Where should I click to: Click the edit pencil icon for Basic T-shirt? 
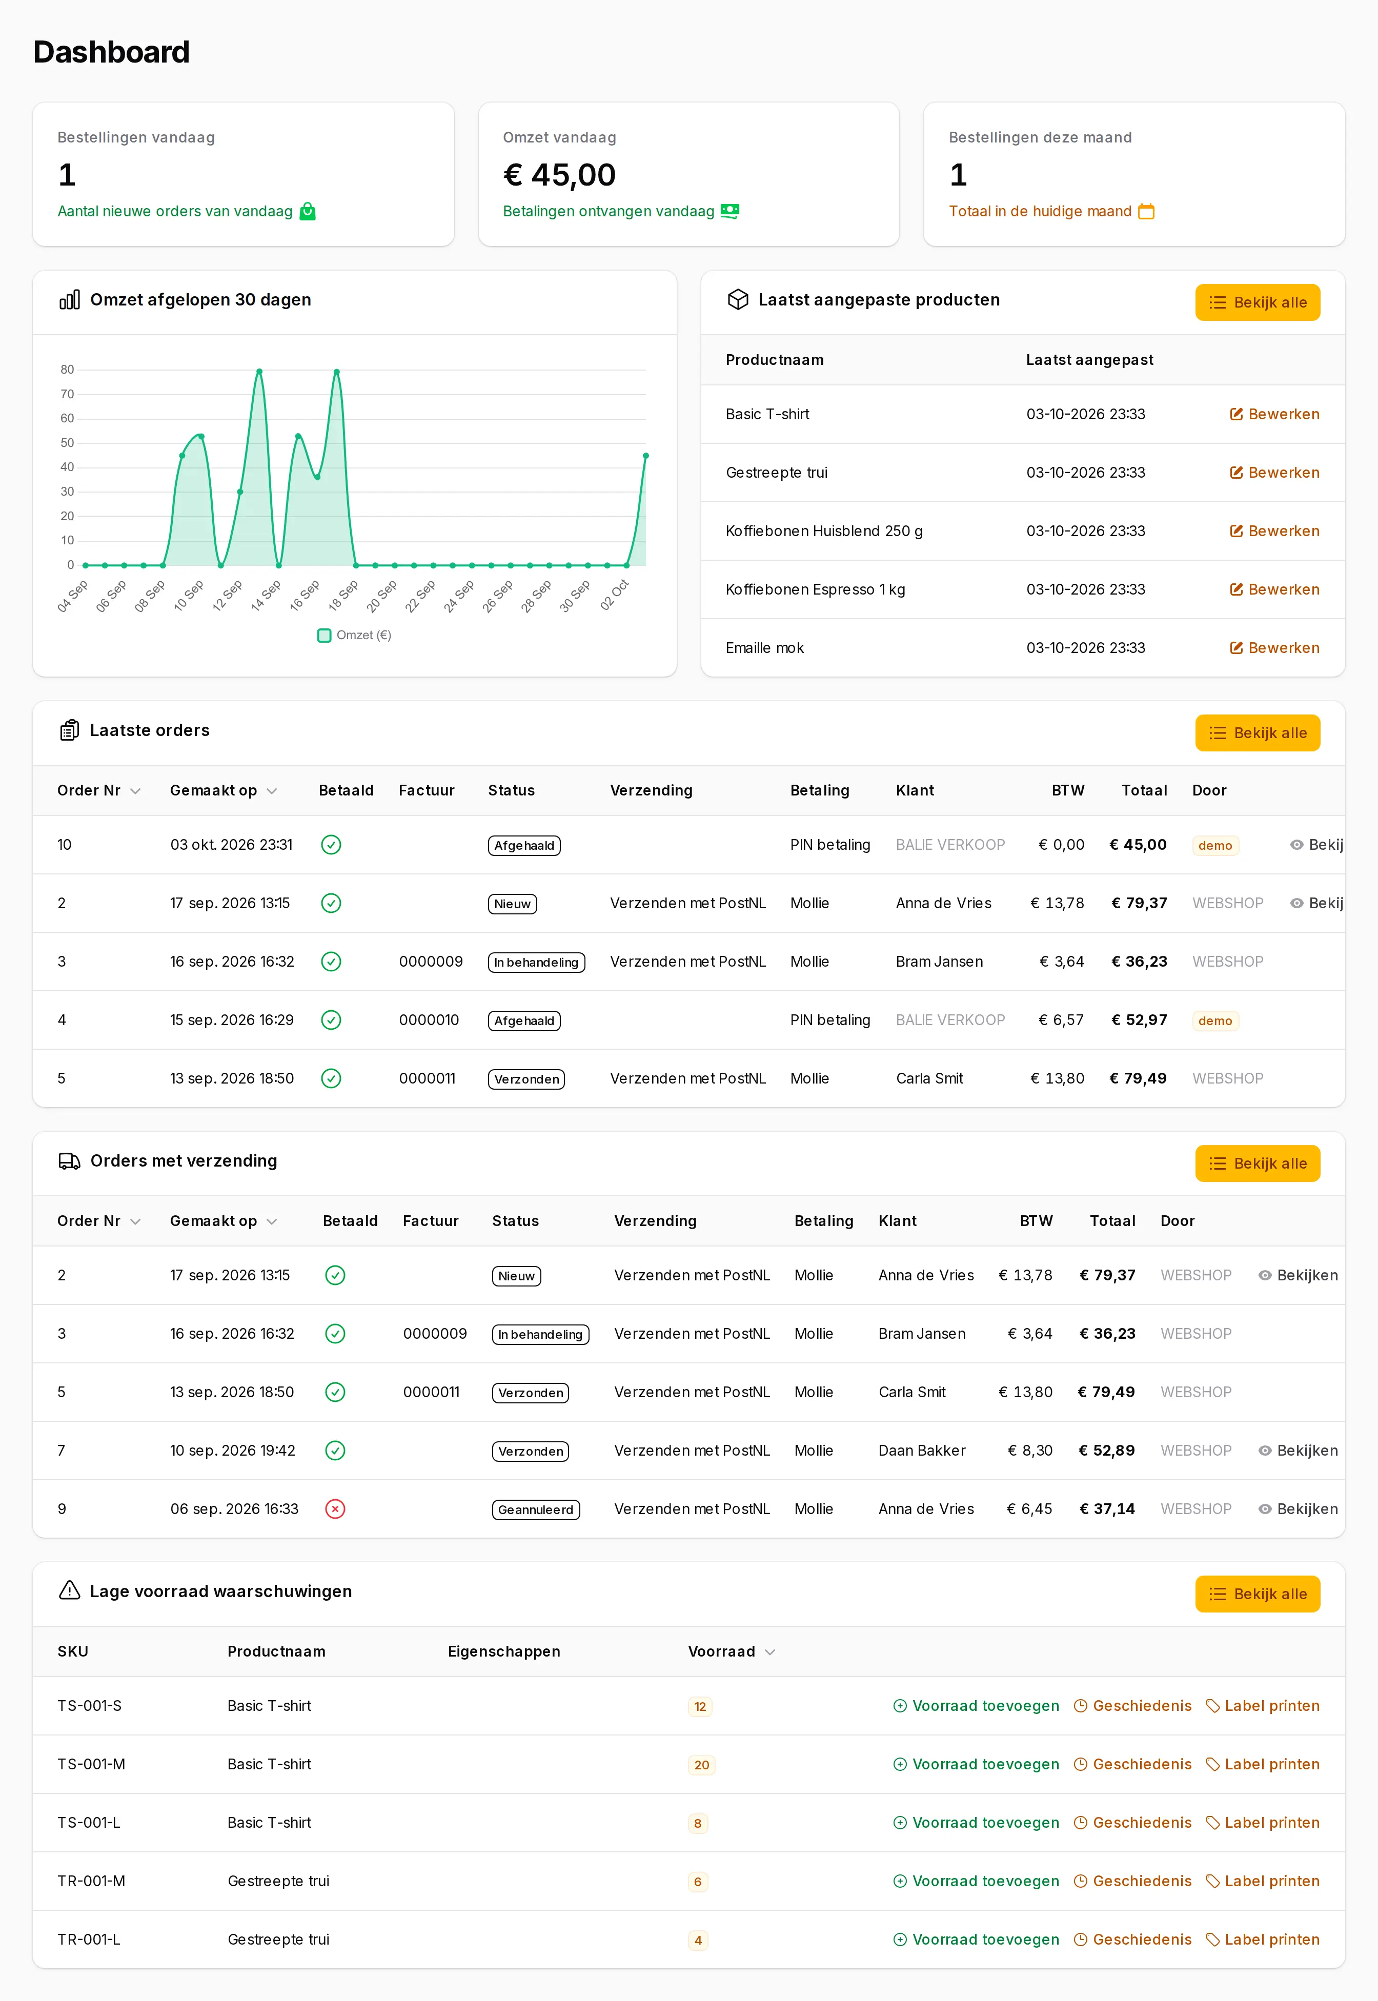click(1235, 414)
